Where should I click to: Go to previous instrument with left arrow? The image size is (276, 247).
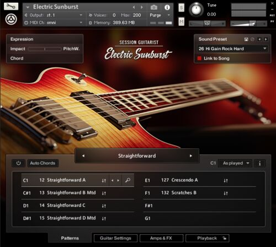point(134,7)
